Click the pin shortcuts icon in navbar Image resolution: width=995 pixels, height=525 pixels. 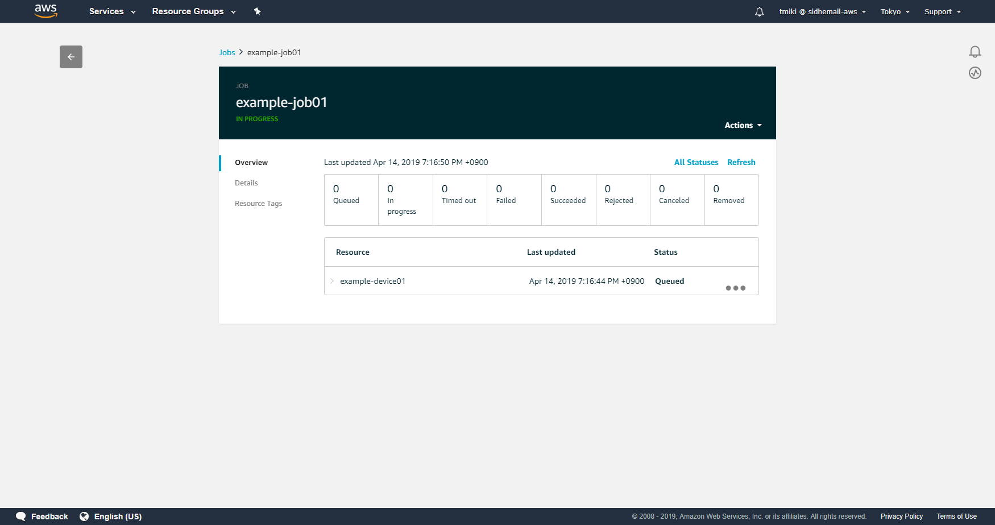pos(257,11)
